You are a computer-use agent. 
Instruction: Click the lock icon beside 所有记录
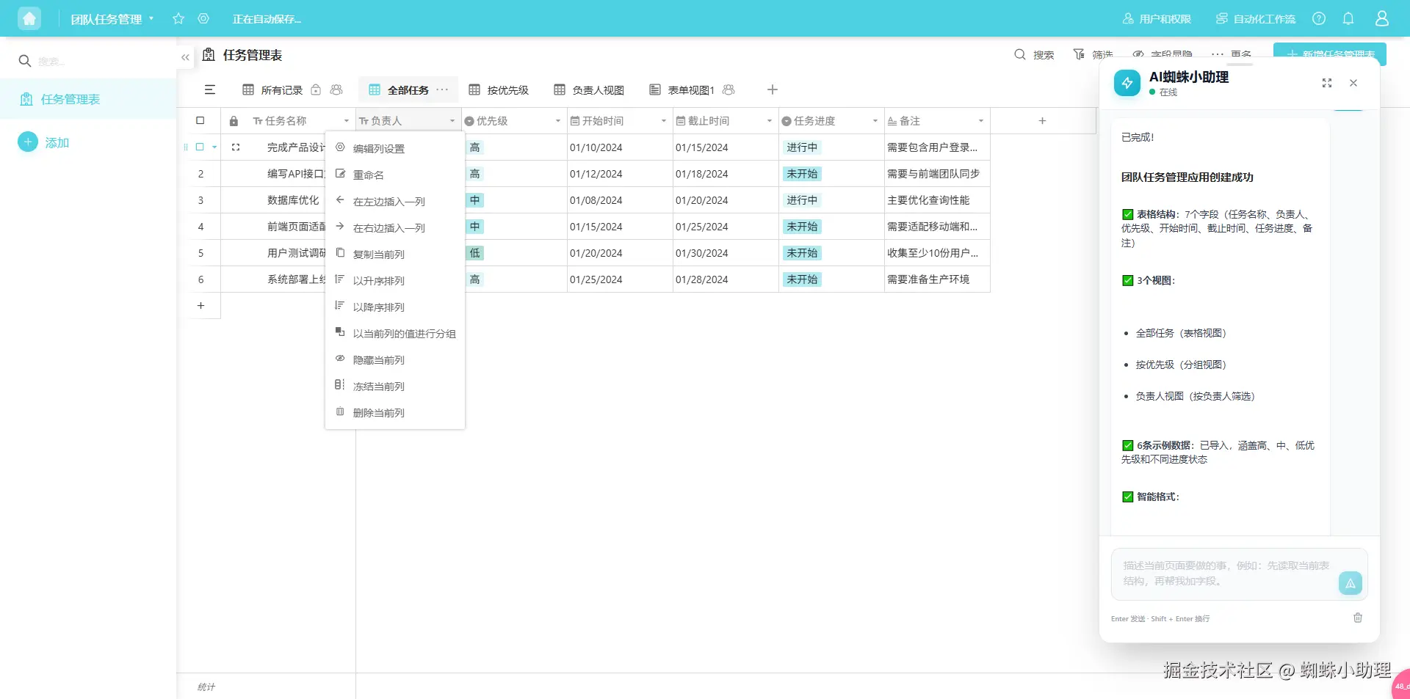(316, 89)
